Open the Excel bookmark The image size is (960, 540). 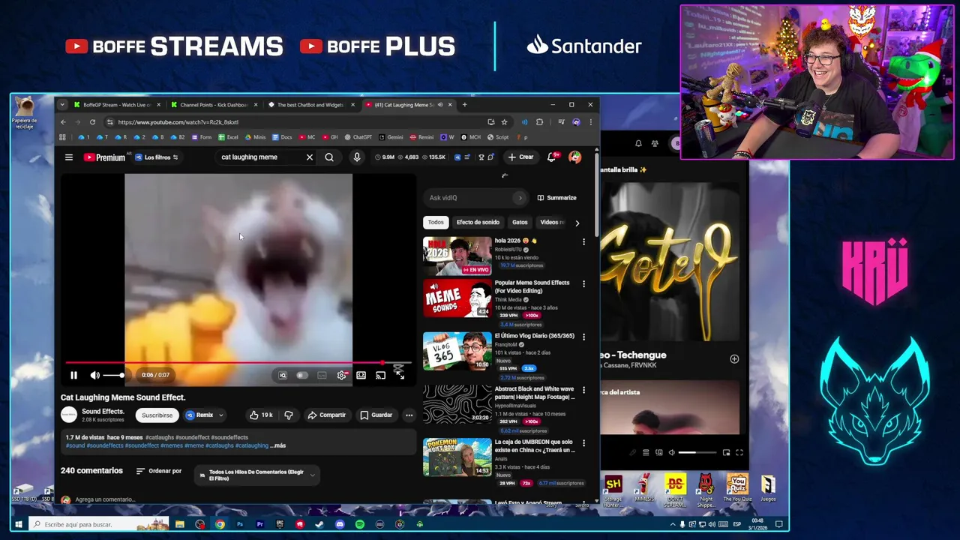(x=228, y=137)
